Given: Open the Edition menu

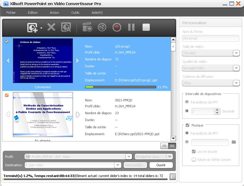Looking at the screenshot, I should click(33, 13).
